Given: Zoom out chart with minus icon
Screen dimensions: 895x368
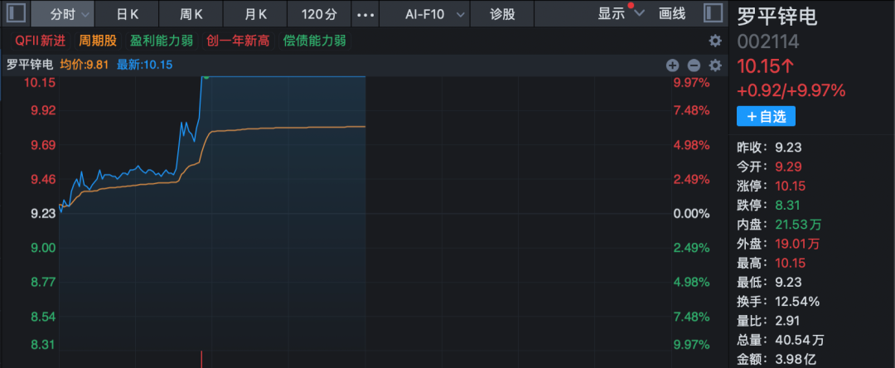Looking at the screenshot, I should click(x=694, y=65).
